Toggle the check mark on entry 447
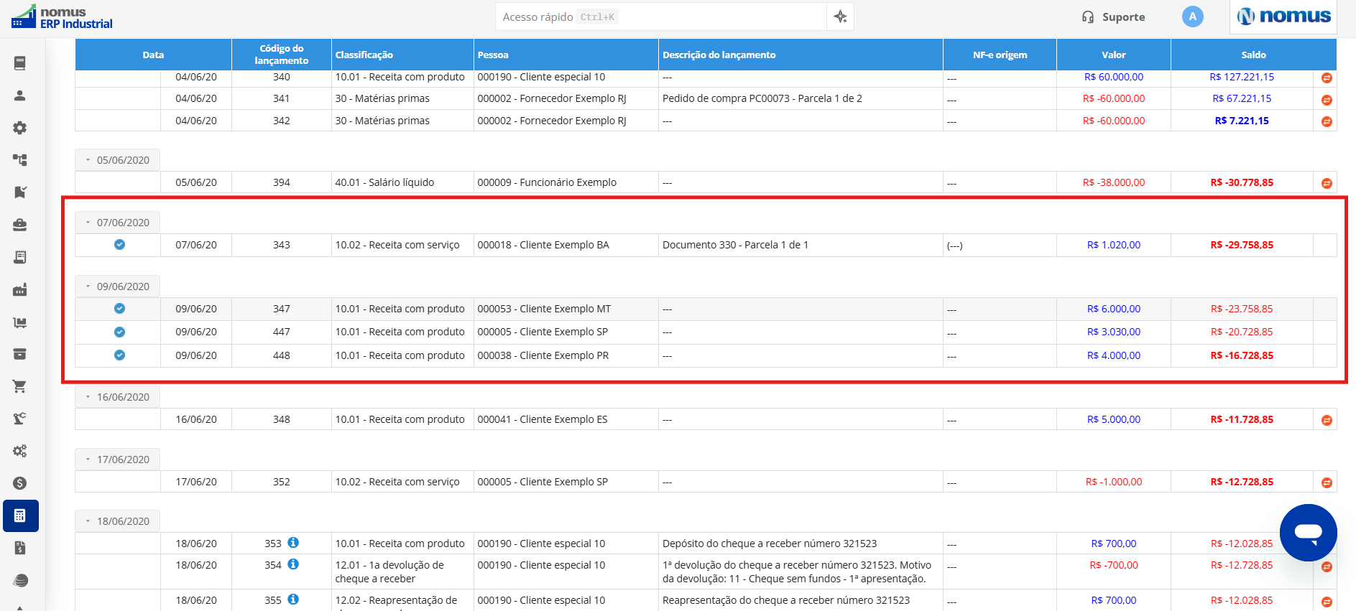 (119, 332)
